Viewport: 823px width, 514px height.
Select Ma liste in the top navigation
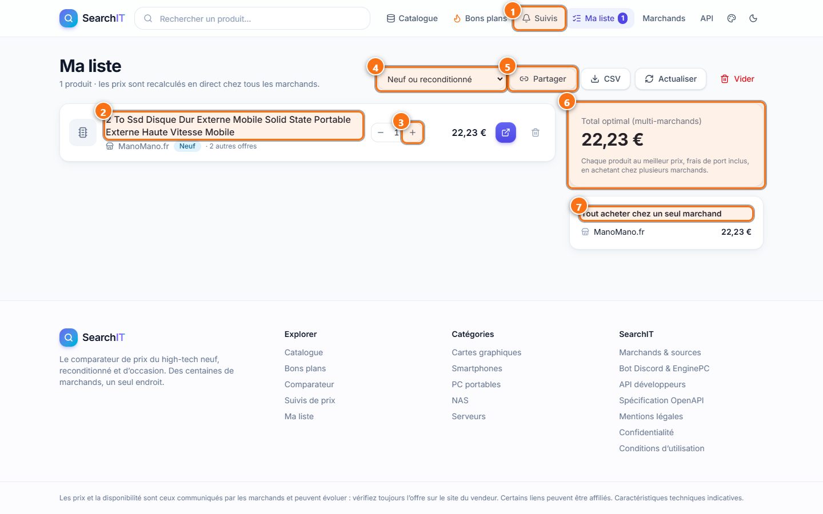tap(600, 18)
